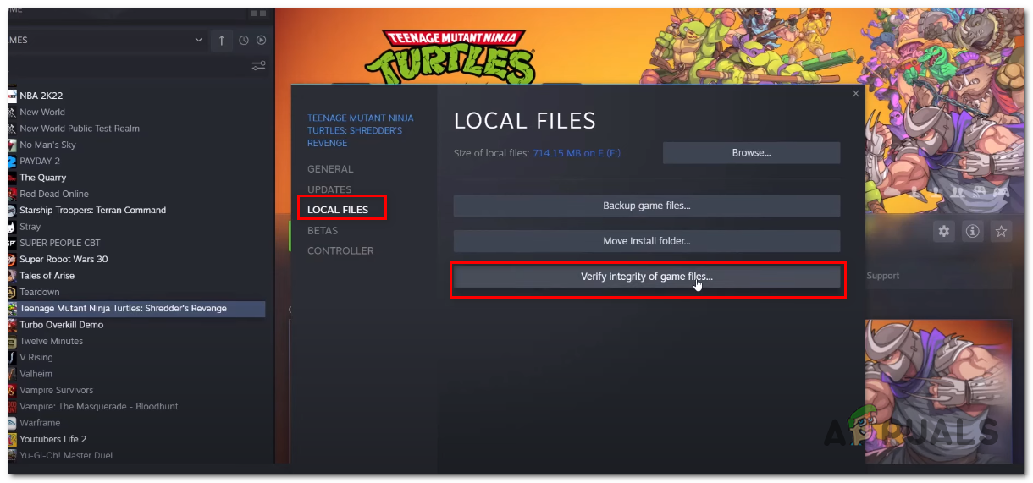The height and width of the screenshot is (483, 1033).
Task: Open the Updates tab
Action: 329,189
